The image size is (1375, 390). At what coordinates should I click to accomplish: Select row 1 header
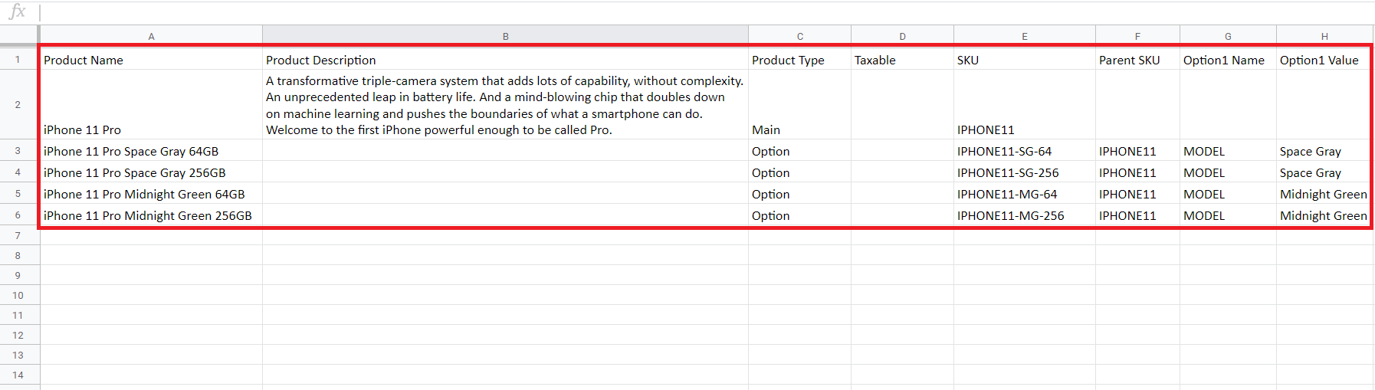pyautogui.click(x=18, y=59)
